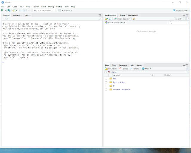Image resolution: width=191 pixels, height=153 pixels.
Task: Click the Rename button in Files
Action: [135, 69]
